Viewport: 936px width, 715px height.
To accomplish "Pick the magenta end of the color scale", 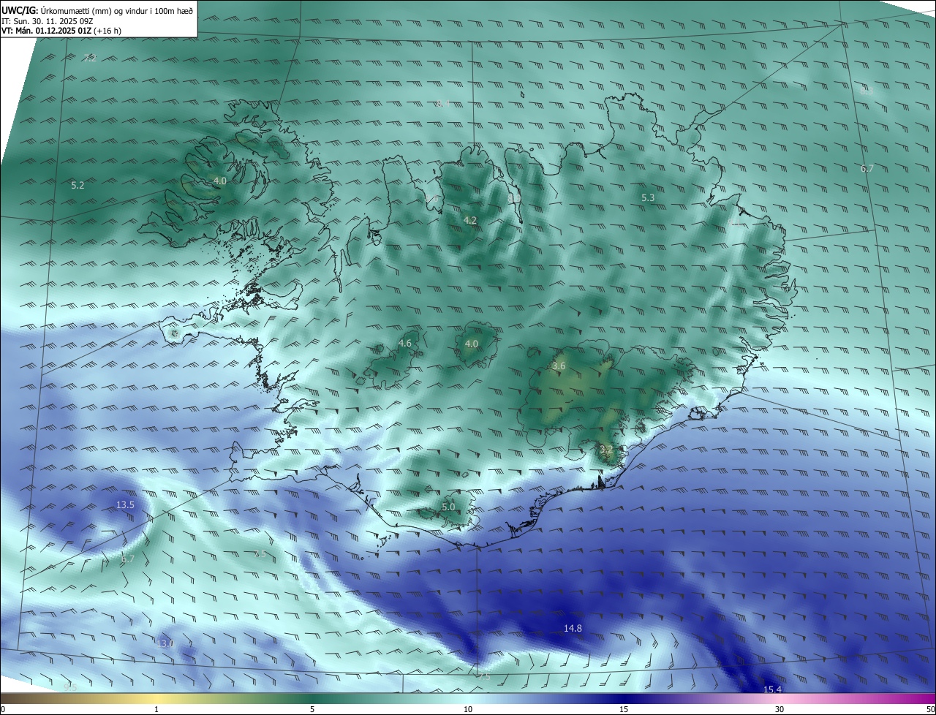I will point(927,698).
